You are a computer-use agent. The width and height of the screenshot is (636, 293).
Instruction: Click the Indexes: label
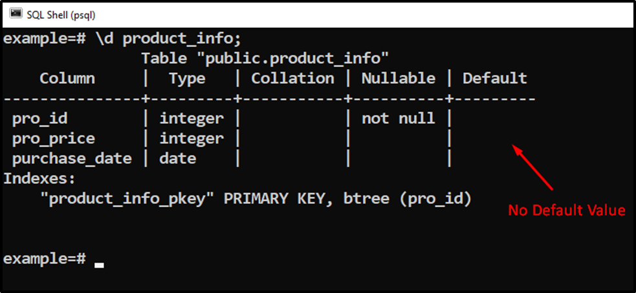coord(39,179)
